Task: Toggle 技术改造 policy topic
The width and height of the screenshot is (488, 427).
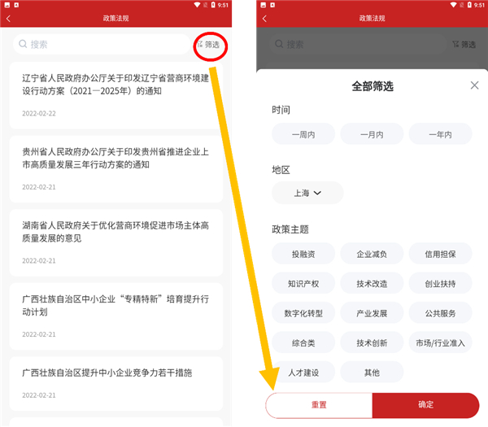Action: [x=372, y=283]
